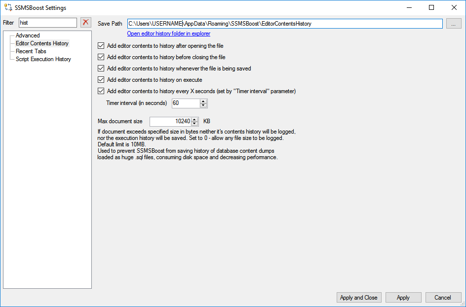
Task: Decrease Max document size with down arrow
Action: [194, 123]
